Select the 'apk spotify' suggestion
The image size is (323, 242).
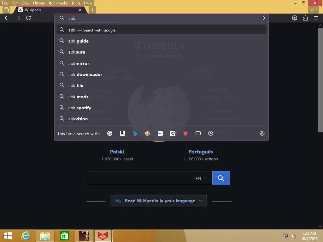[161, 108]
